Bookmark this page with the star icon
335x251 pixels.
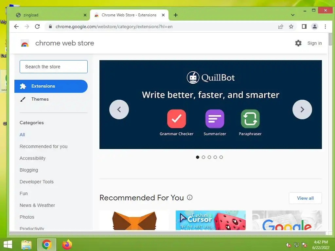(x=291, y=26)
